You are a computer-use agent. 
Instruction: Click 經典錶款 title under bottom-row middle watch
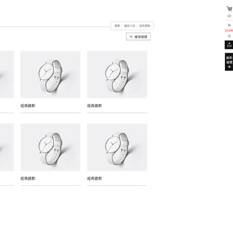(28, 178)
